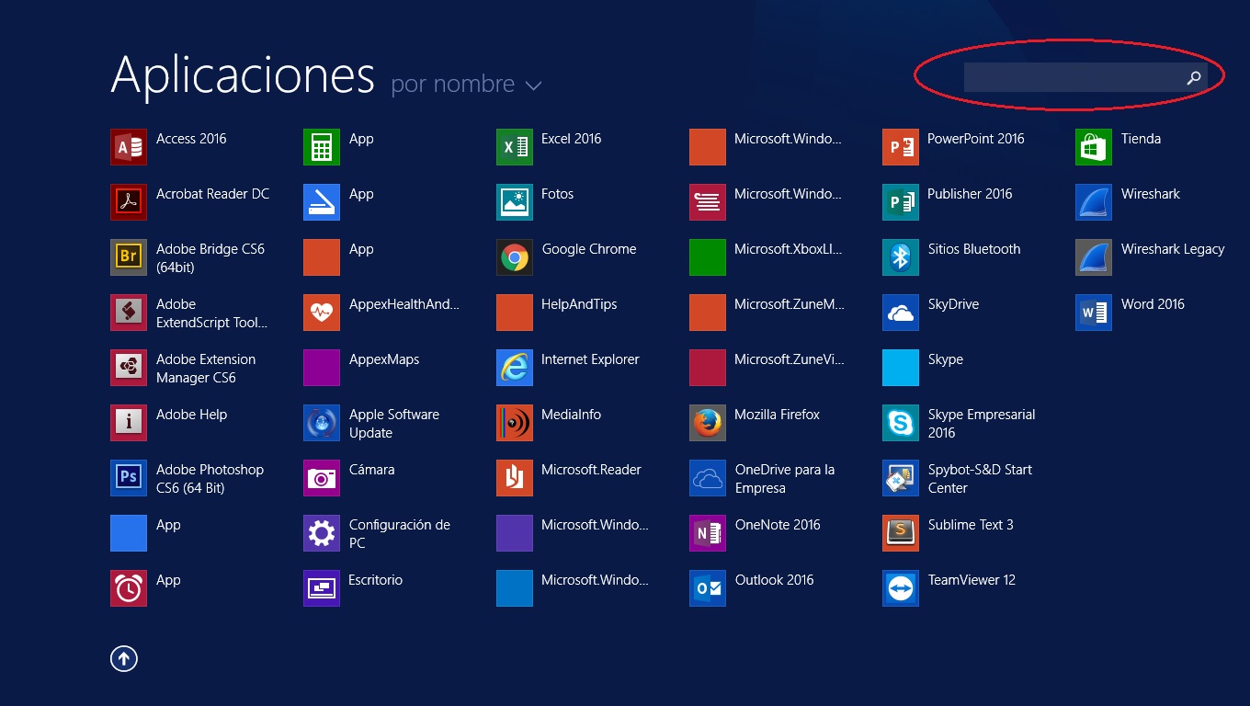Open Configuración de PC
The width and height of the screenshot is (1250, 706).
point(322,533)
